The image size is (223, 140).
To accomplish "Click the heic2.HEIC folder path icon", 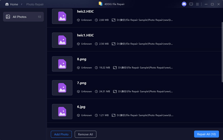I will [114, 20].
